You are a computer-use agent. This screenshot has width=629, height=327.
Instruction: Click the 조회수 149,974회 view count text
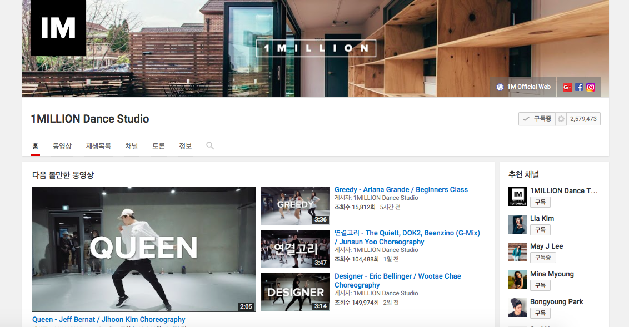tap(357, 303)
